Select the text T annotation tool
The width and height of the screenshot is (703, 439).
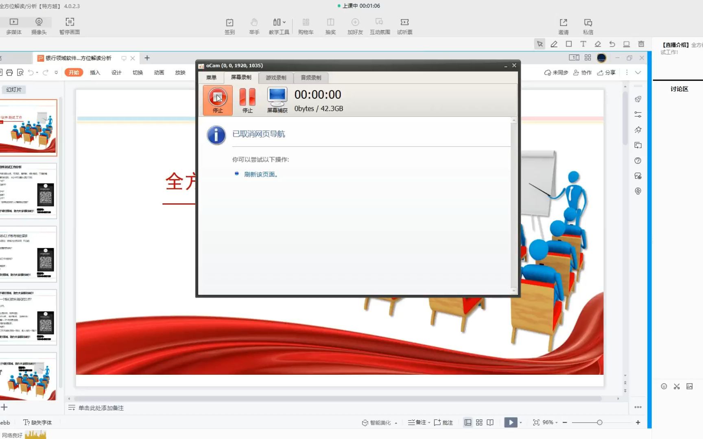[x=583, y=44]
